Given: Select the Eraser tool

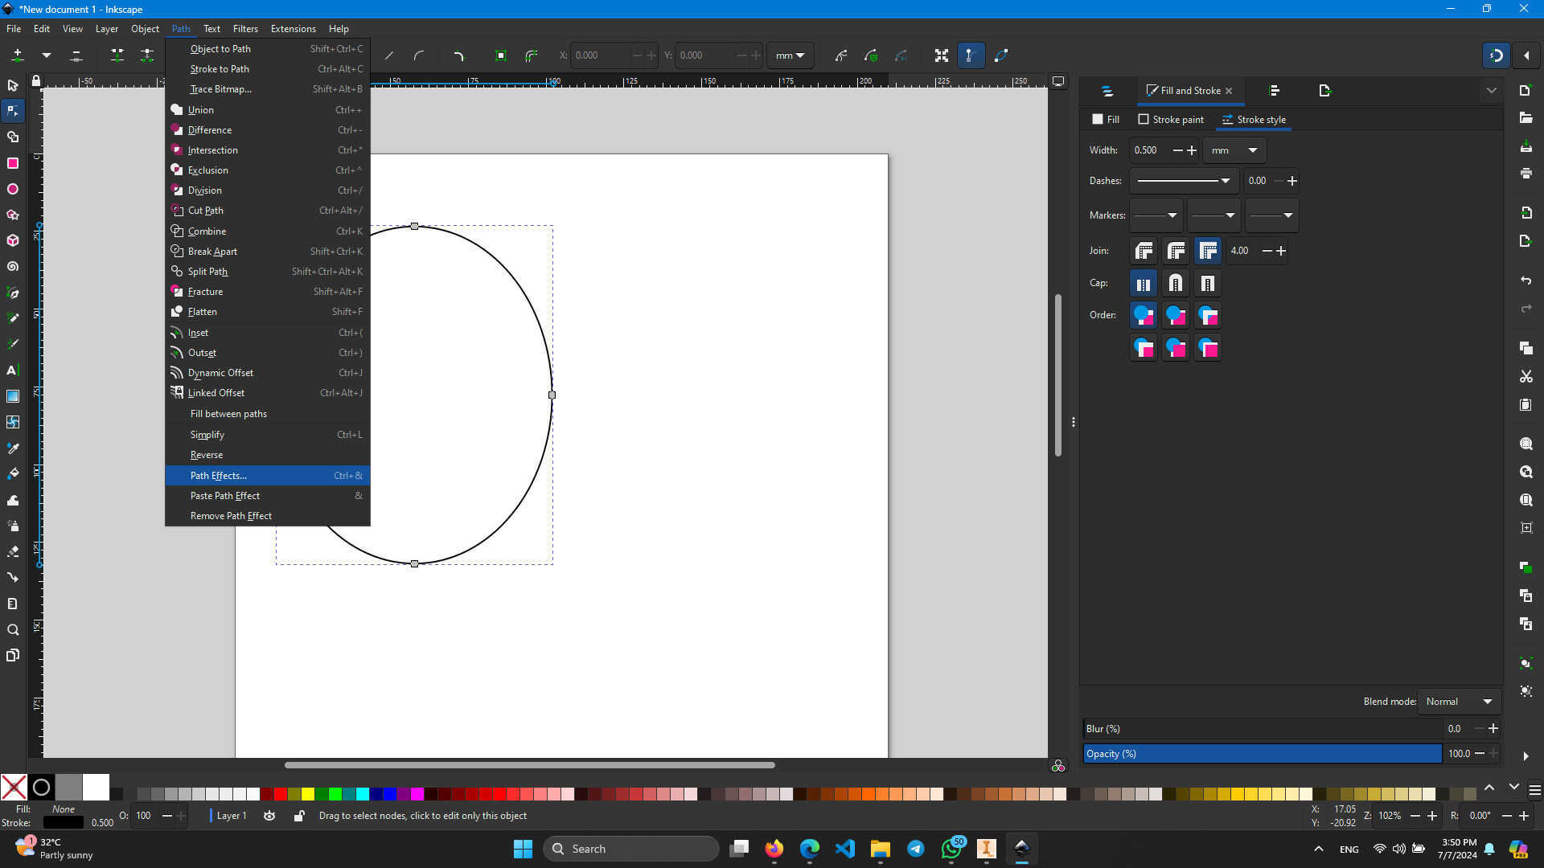Looking at the screenshot, I should coord(13,551).
